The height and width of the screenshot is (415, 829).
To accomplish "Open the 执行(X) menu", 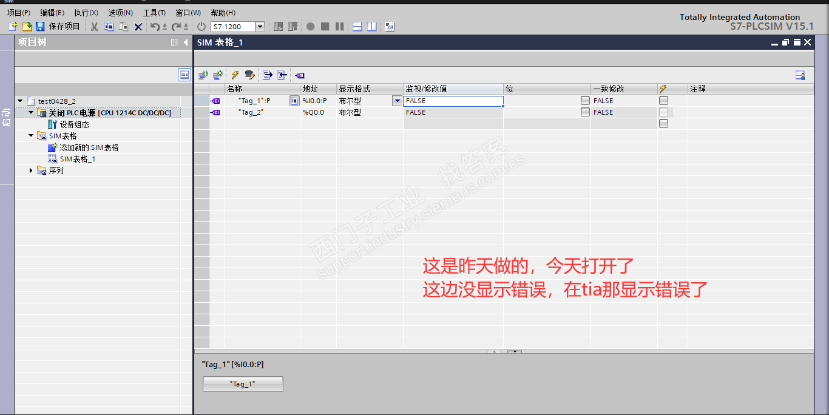I will point(86,13).
